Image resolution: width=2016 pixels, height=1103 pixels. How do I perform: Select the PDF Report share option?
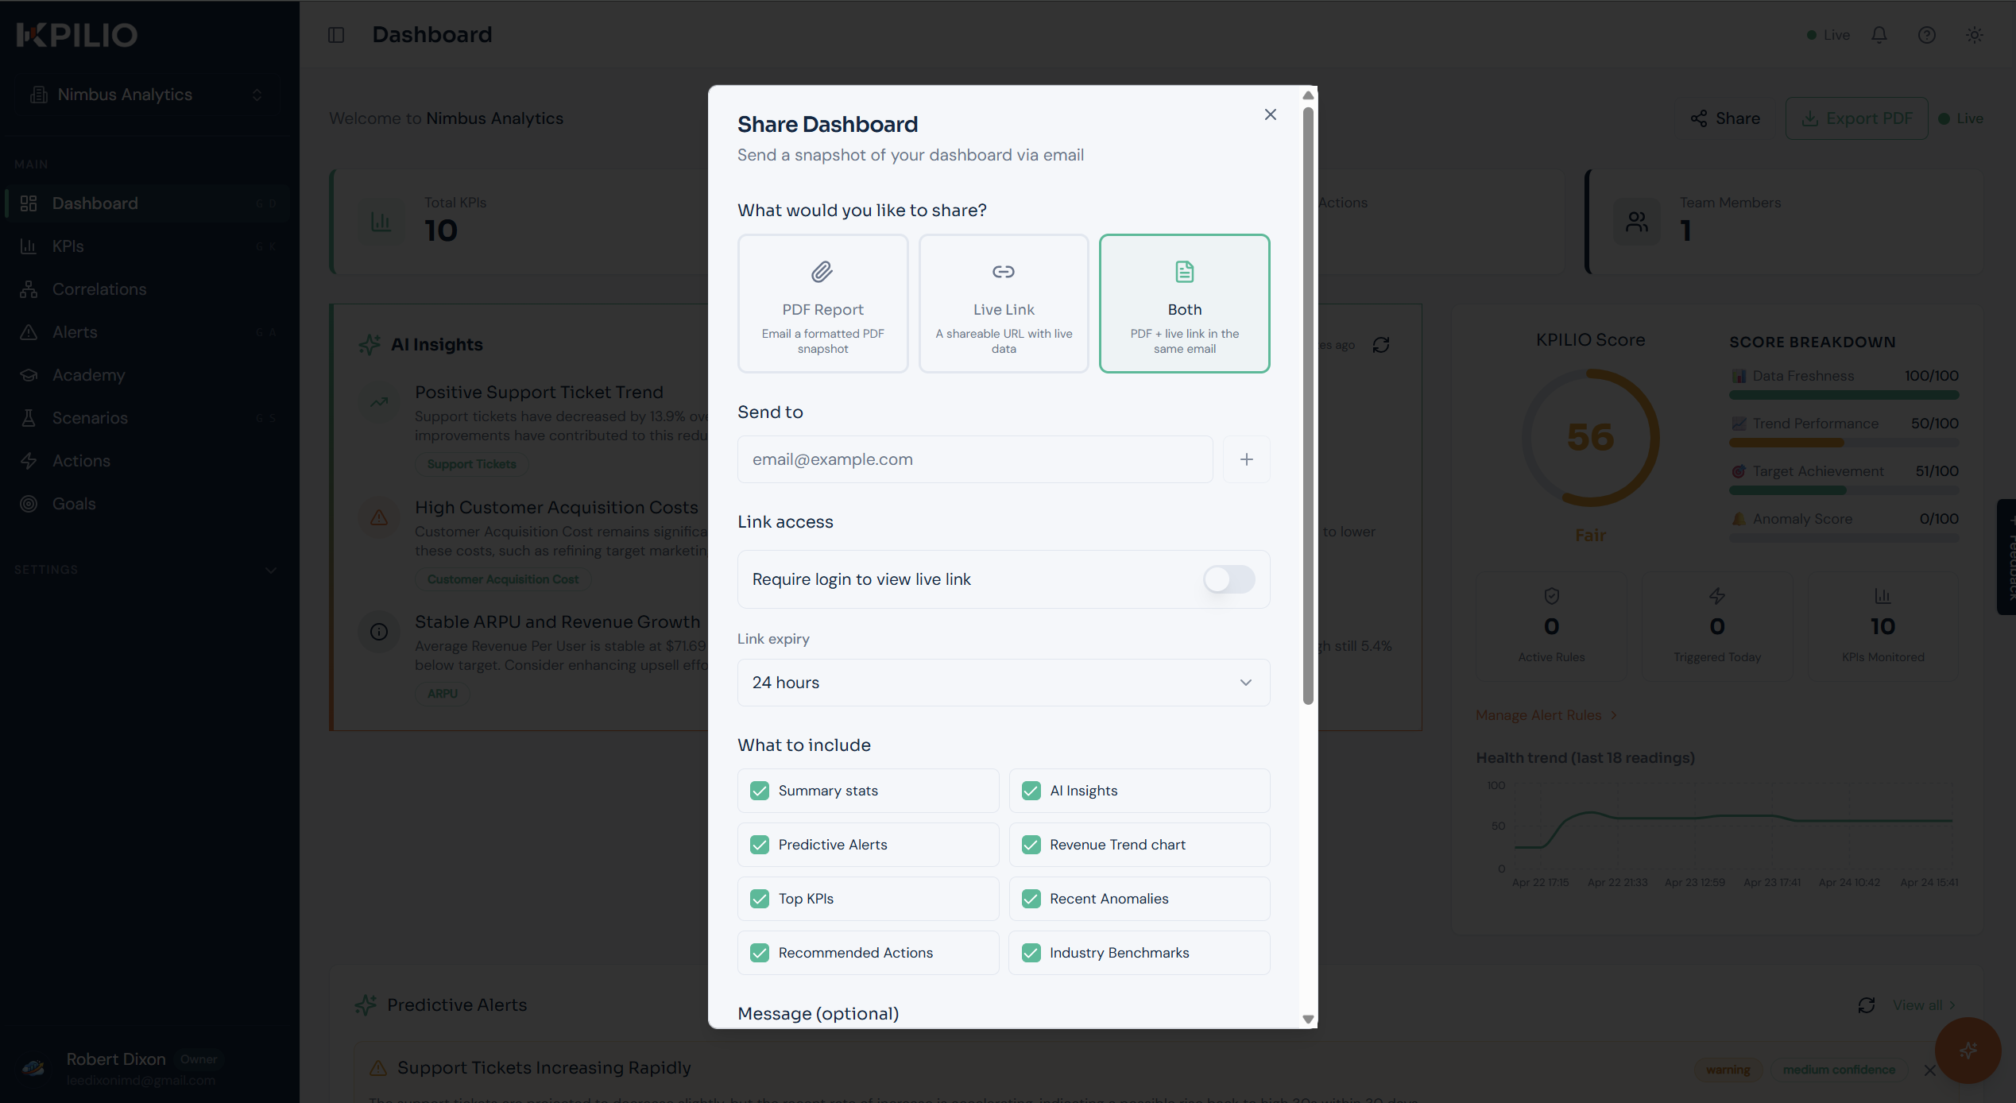(822, 304)
